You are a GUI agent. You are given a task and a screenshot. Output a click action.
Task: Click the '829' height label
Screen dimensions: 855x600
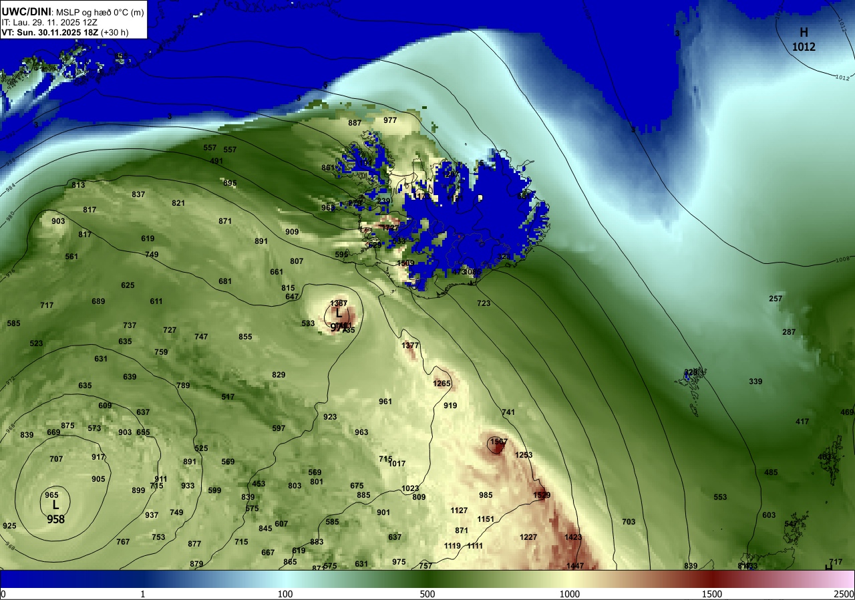(x=279, y=375)
